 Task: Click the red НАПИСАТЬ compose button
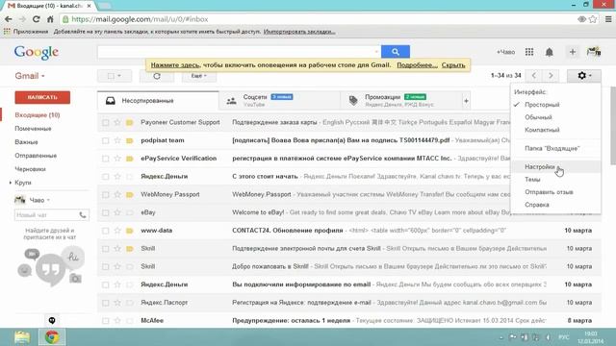coord(42,97)
